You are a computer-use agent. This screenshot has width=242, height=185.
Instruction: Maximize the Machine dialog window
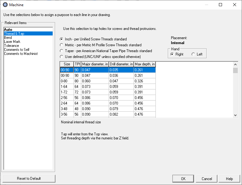click(x=220, y=5)
